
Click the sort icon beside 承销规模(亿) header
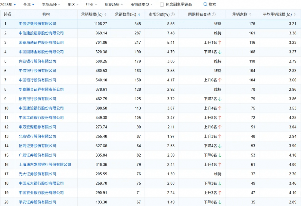(x=105, y=14)
